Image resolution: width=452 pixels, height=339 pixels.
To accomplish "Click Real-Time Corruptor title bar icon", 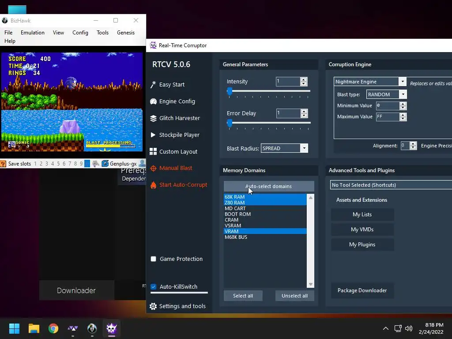I will pos(153,45).
